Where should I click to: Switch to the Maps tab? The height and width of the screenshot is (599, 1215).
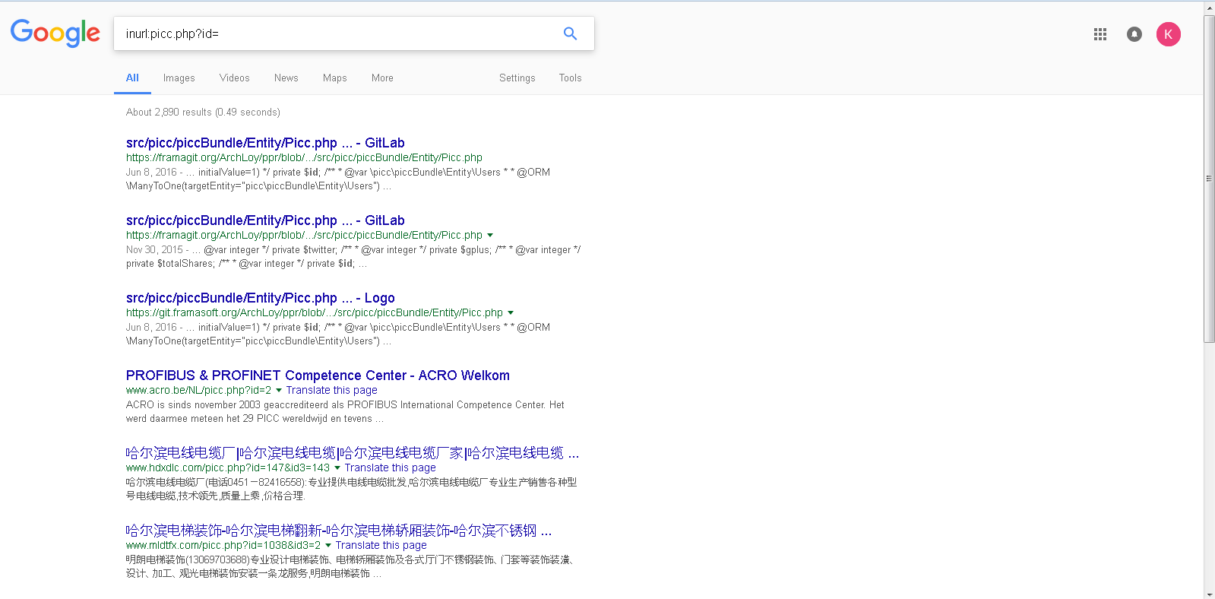tap(334, 78)
